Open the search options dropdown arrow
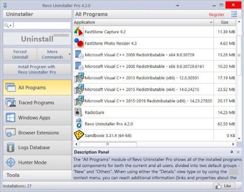This screenshot has width=244, height=192. pos(11,25)
